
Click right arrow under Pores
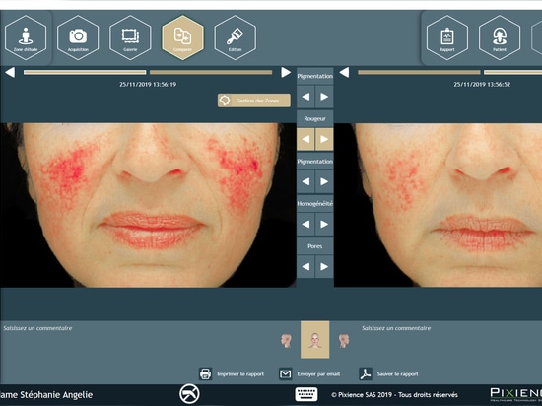point(324,267)
